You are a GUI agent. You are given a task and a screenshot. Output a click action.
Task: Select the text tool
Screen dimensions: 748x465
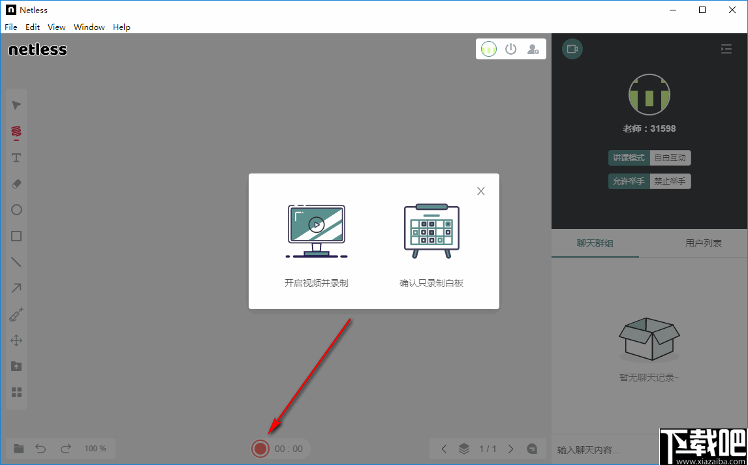[x=16, y=157]
